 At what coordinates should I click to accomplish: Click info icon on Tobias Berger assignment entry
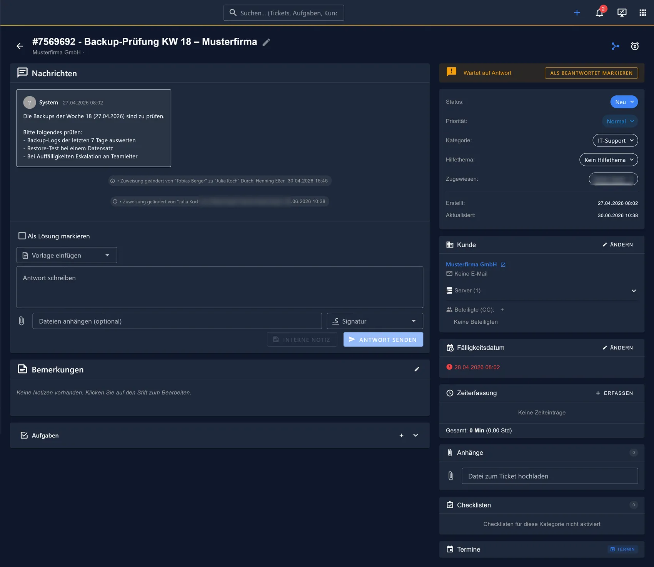coord(113,181)
